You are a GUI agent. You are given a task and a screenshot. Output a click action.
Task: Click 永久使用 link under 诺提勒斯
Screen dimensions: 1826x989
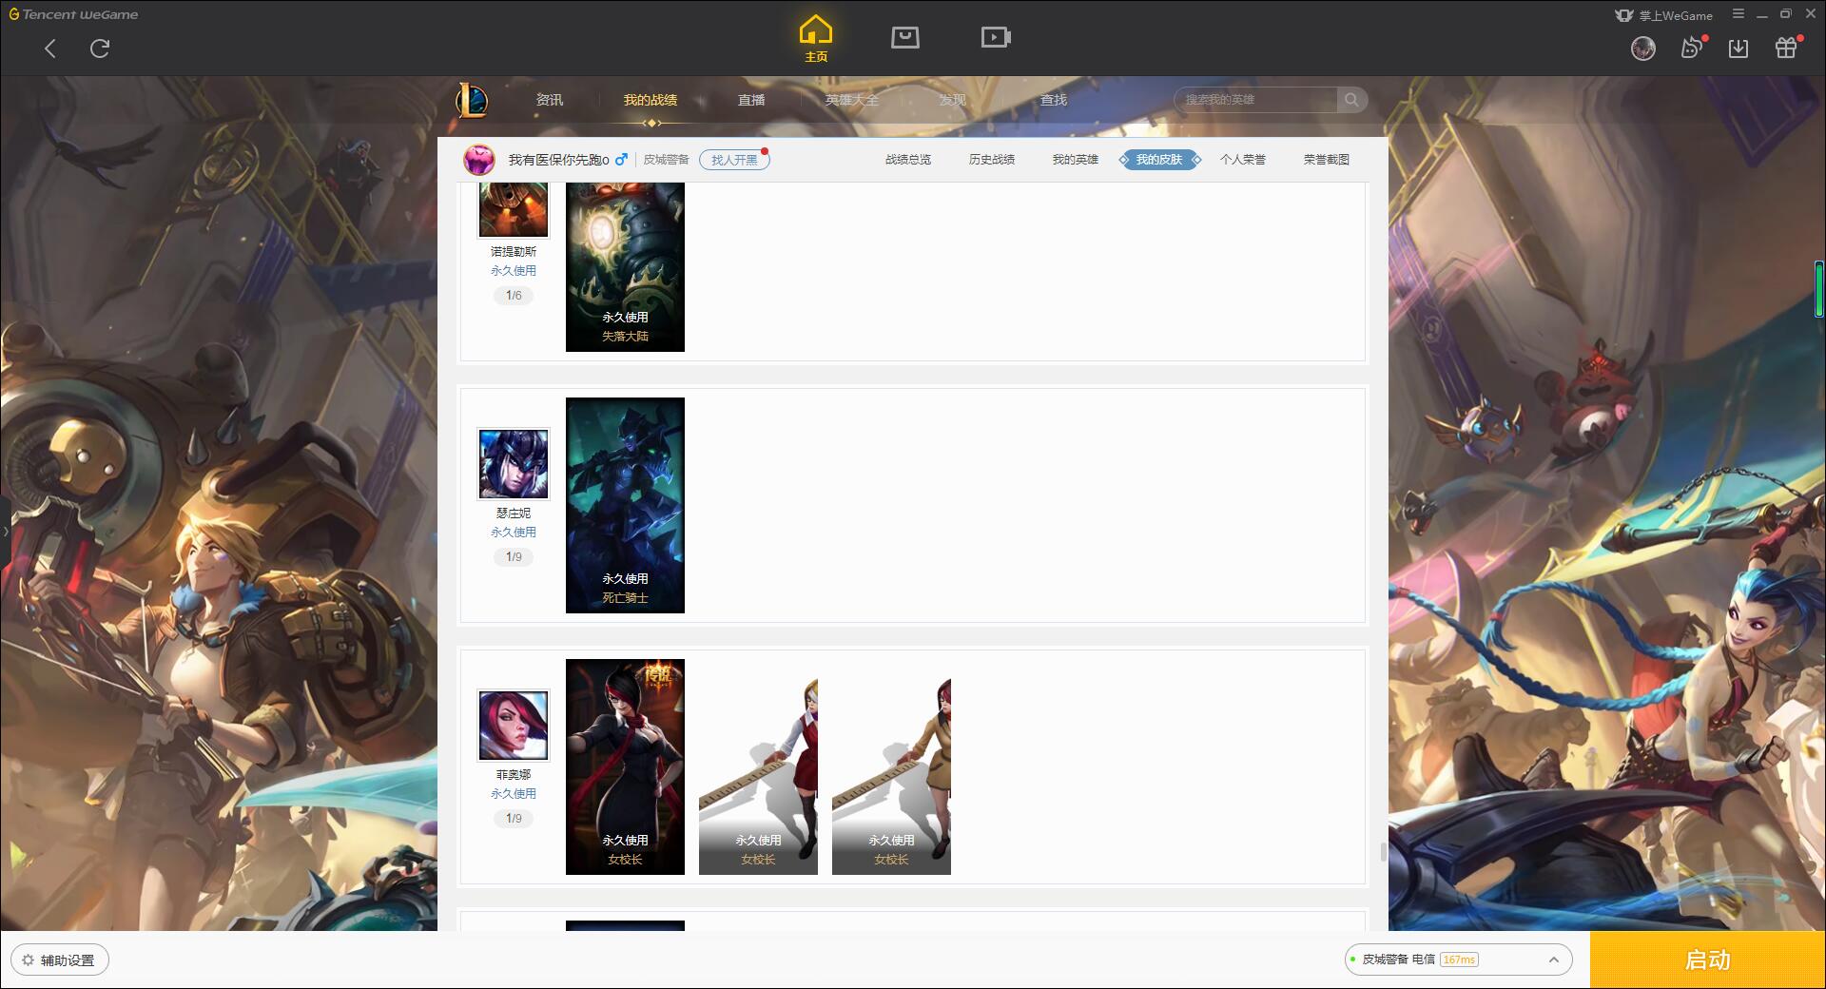tap(514, 271)
